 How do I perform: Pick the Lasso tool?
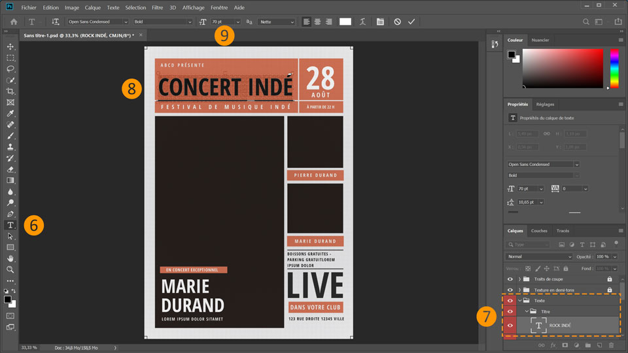10,69
